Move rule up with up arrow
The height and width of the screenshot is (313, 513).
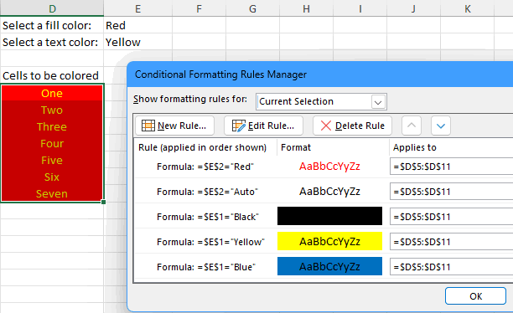(x=412, y=126)
